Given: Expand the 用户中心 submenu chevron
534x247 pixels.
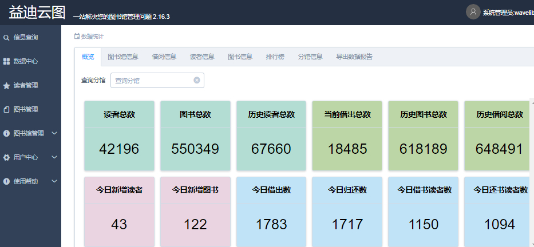Looking at the screenshot, I should point(54,157).
